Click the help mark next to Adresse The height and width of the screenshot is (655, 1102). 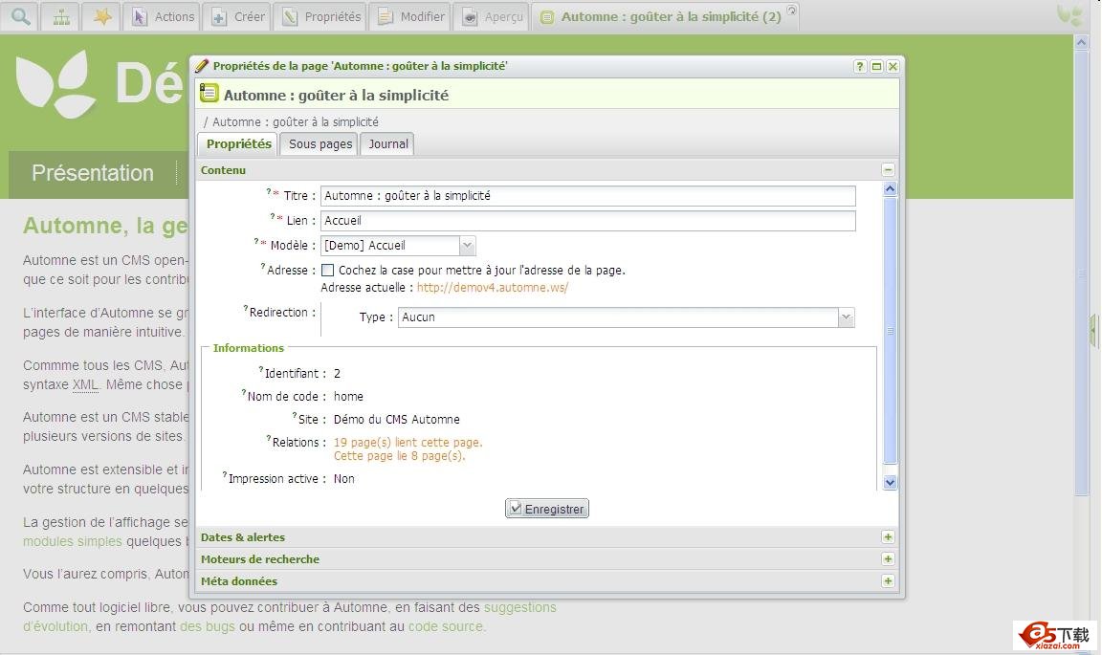(x=263, y=267)
